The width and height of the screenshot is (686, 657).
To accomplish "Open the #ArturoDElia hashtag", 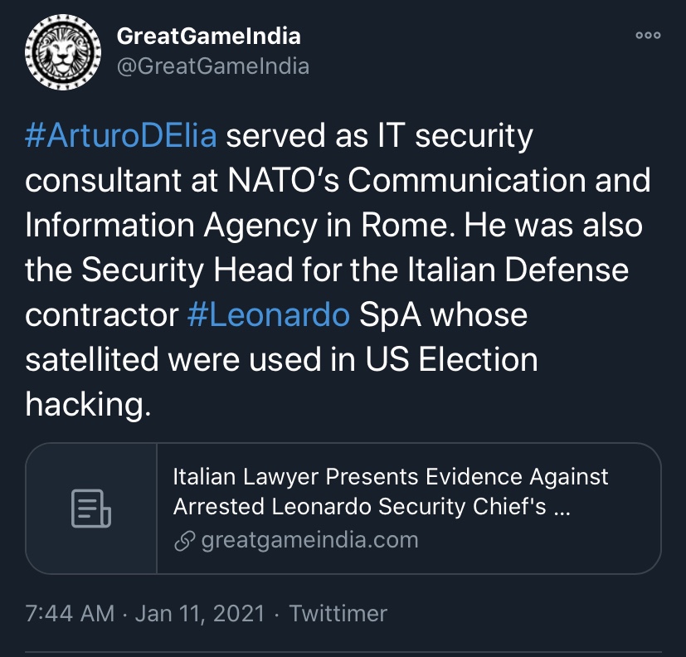I will (x=121, y=135).
